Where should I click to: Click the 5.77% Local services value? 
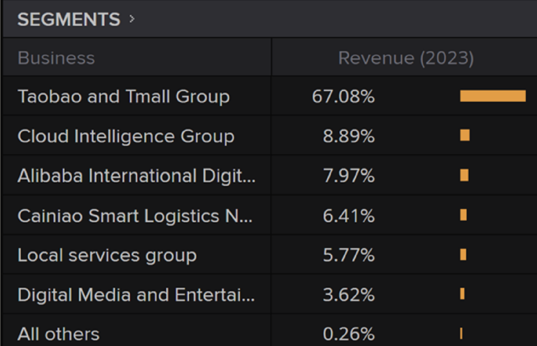[x=349, y=255]
